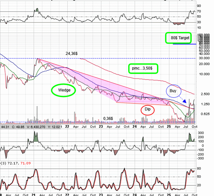Select the blue 'Buy' circle annotation

[x=173, y=91]
